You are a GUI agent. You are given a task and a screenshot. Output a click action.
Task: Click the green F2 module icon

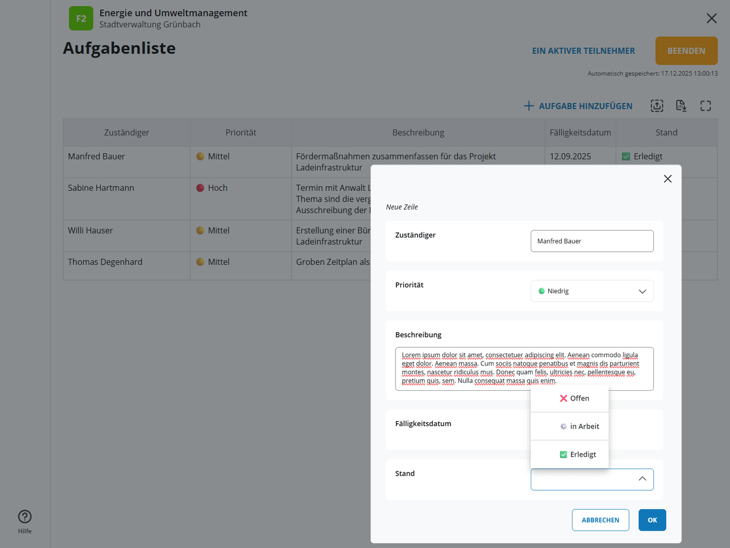(81, 19)
